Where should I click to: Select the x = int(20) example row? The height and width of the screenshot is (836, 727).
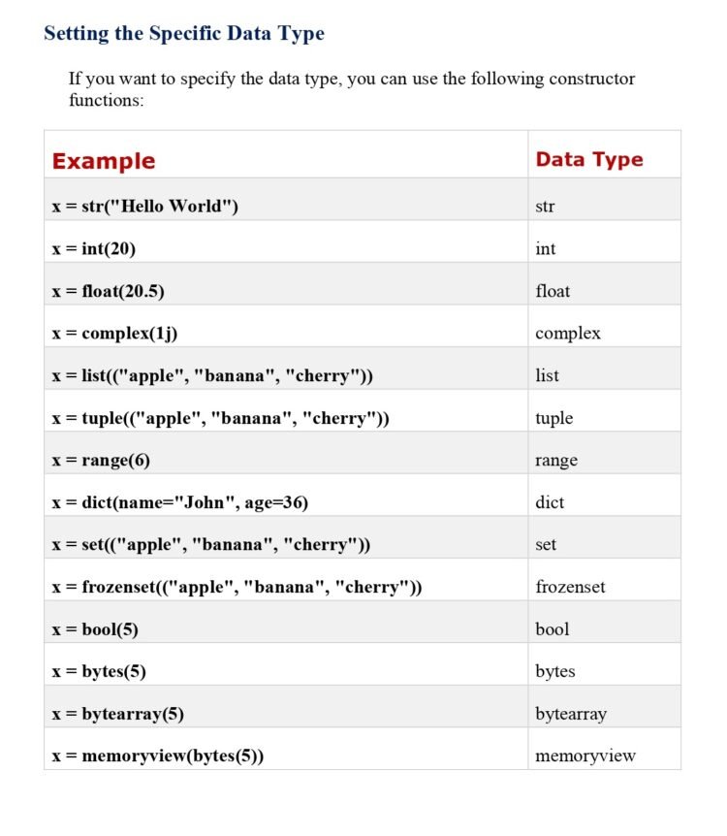(94, 248)
